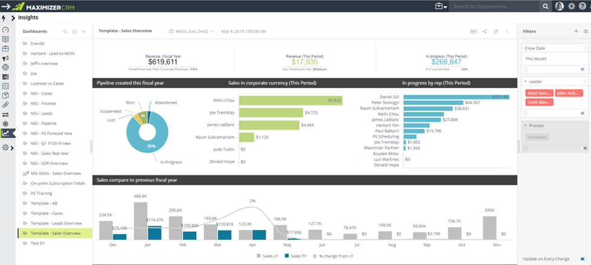Toggle the Leader filter switch
The height and width of the screenshot is (265, 591).
pyautogui.click(x=584, y=113)
